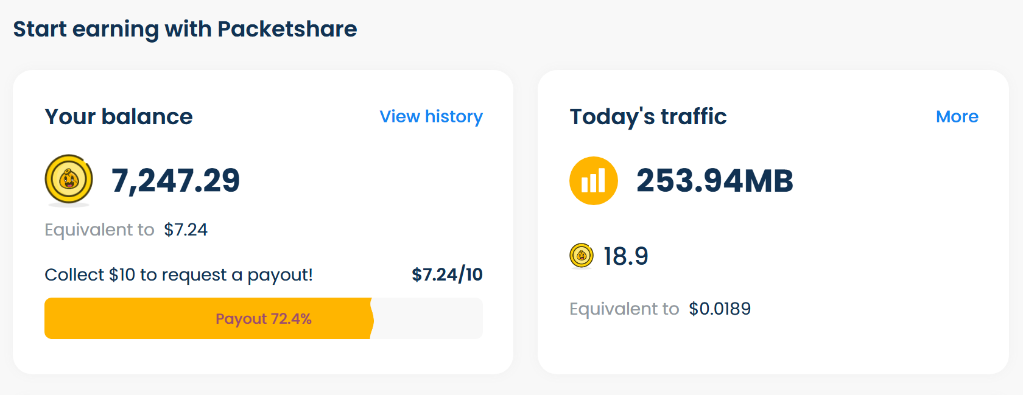Open the View history link
This screenshot has height=395, width=1023.
pyautogui.click(x=431, y=116)
